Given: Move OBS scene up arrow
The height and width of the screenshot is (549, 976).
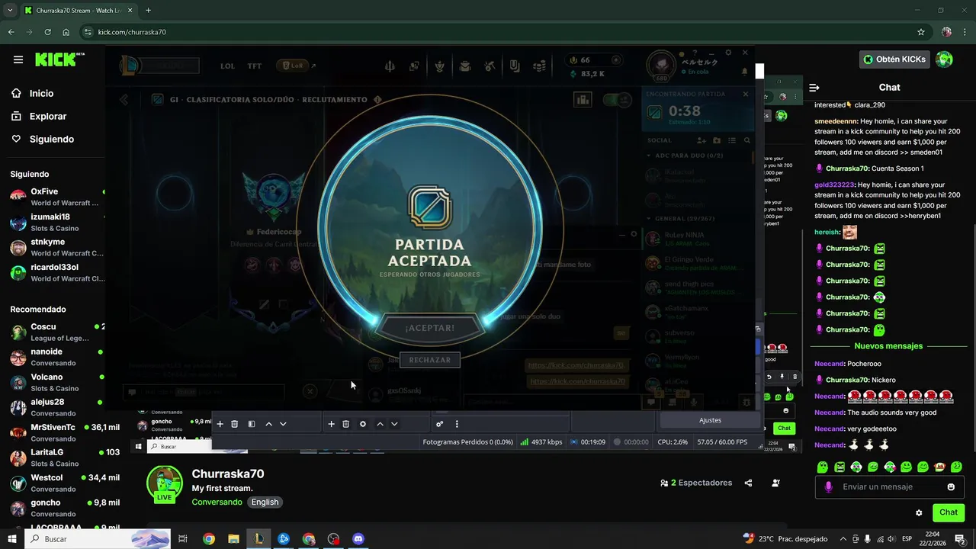Looking at the screenshot, I should pos(268,424).
